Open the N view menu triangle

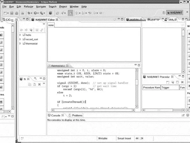pyautogui.click(x=44, y=83)
